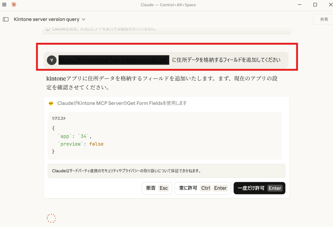Image resolution: width=333 pixels, height=227 pixels.
Task: Click the Claude response text paragraph
Action: coord(162,83)
